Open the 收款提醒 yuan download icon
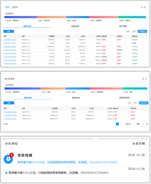The width and height of the screenshot is (151, 184). [8, 159]
